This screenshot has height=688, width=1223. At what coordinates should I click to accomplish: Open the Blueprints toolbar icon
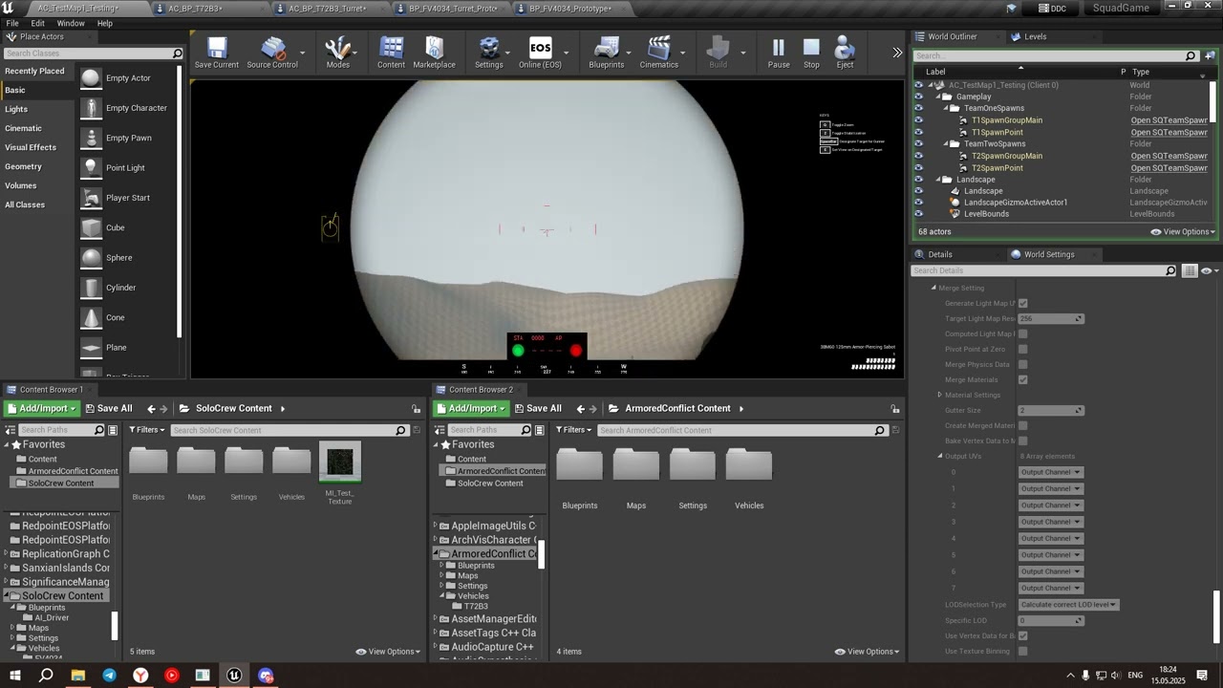coord(607,53)
